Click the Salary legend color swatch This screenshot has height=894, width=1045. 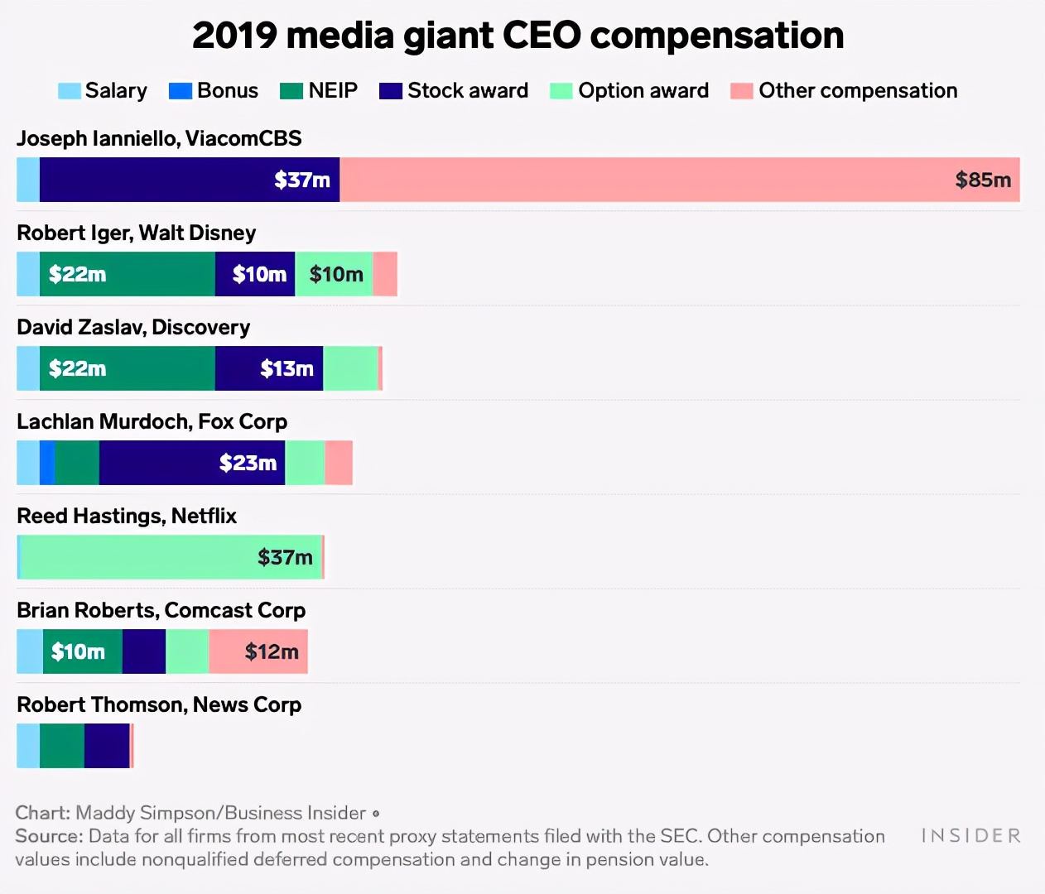70,91
